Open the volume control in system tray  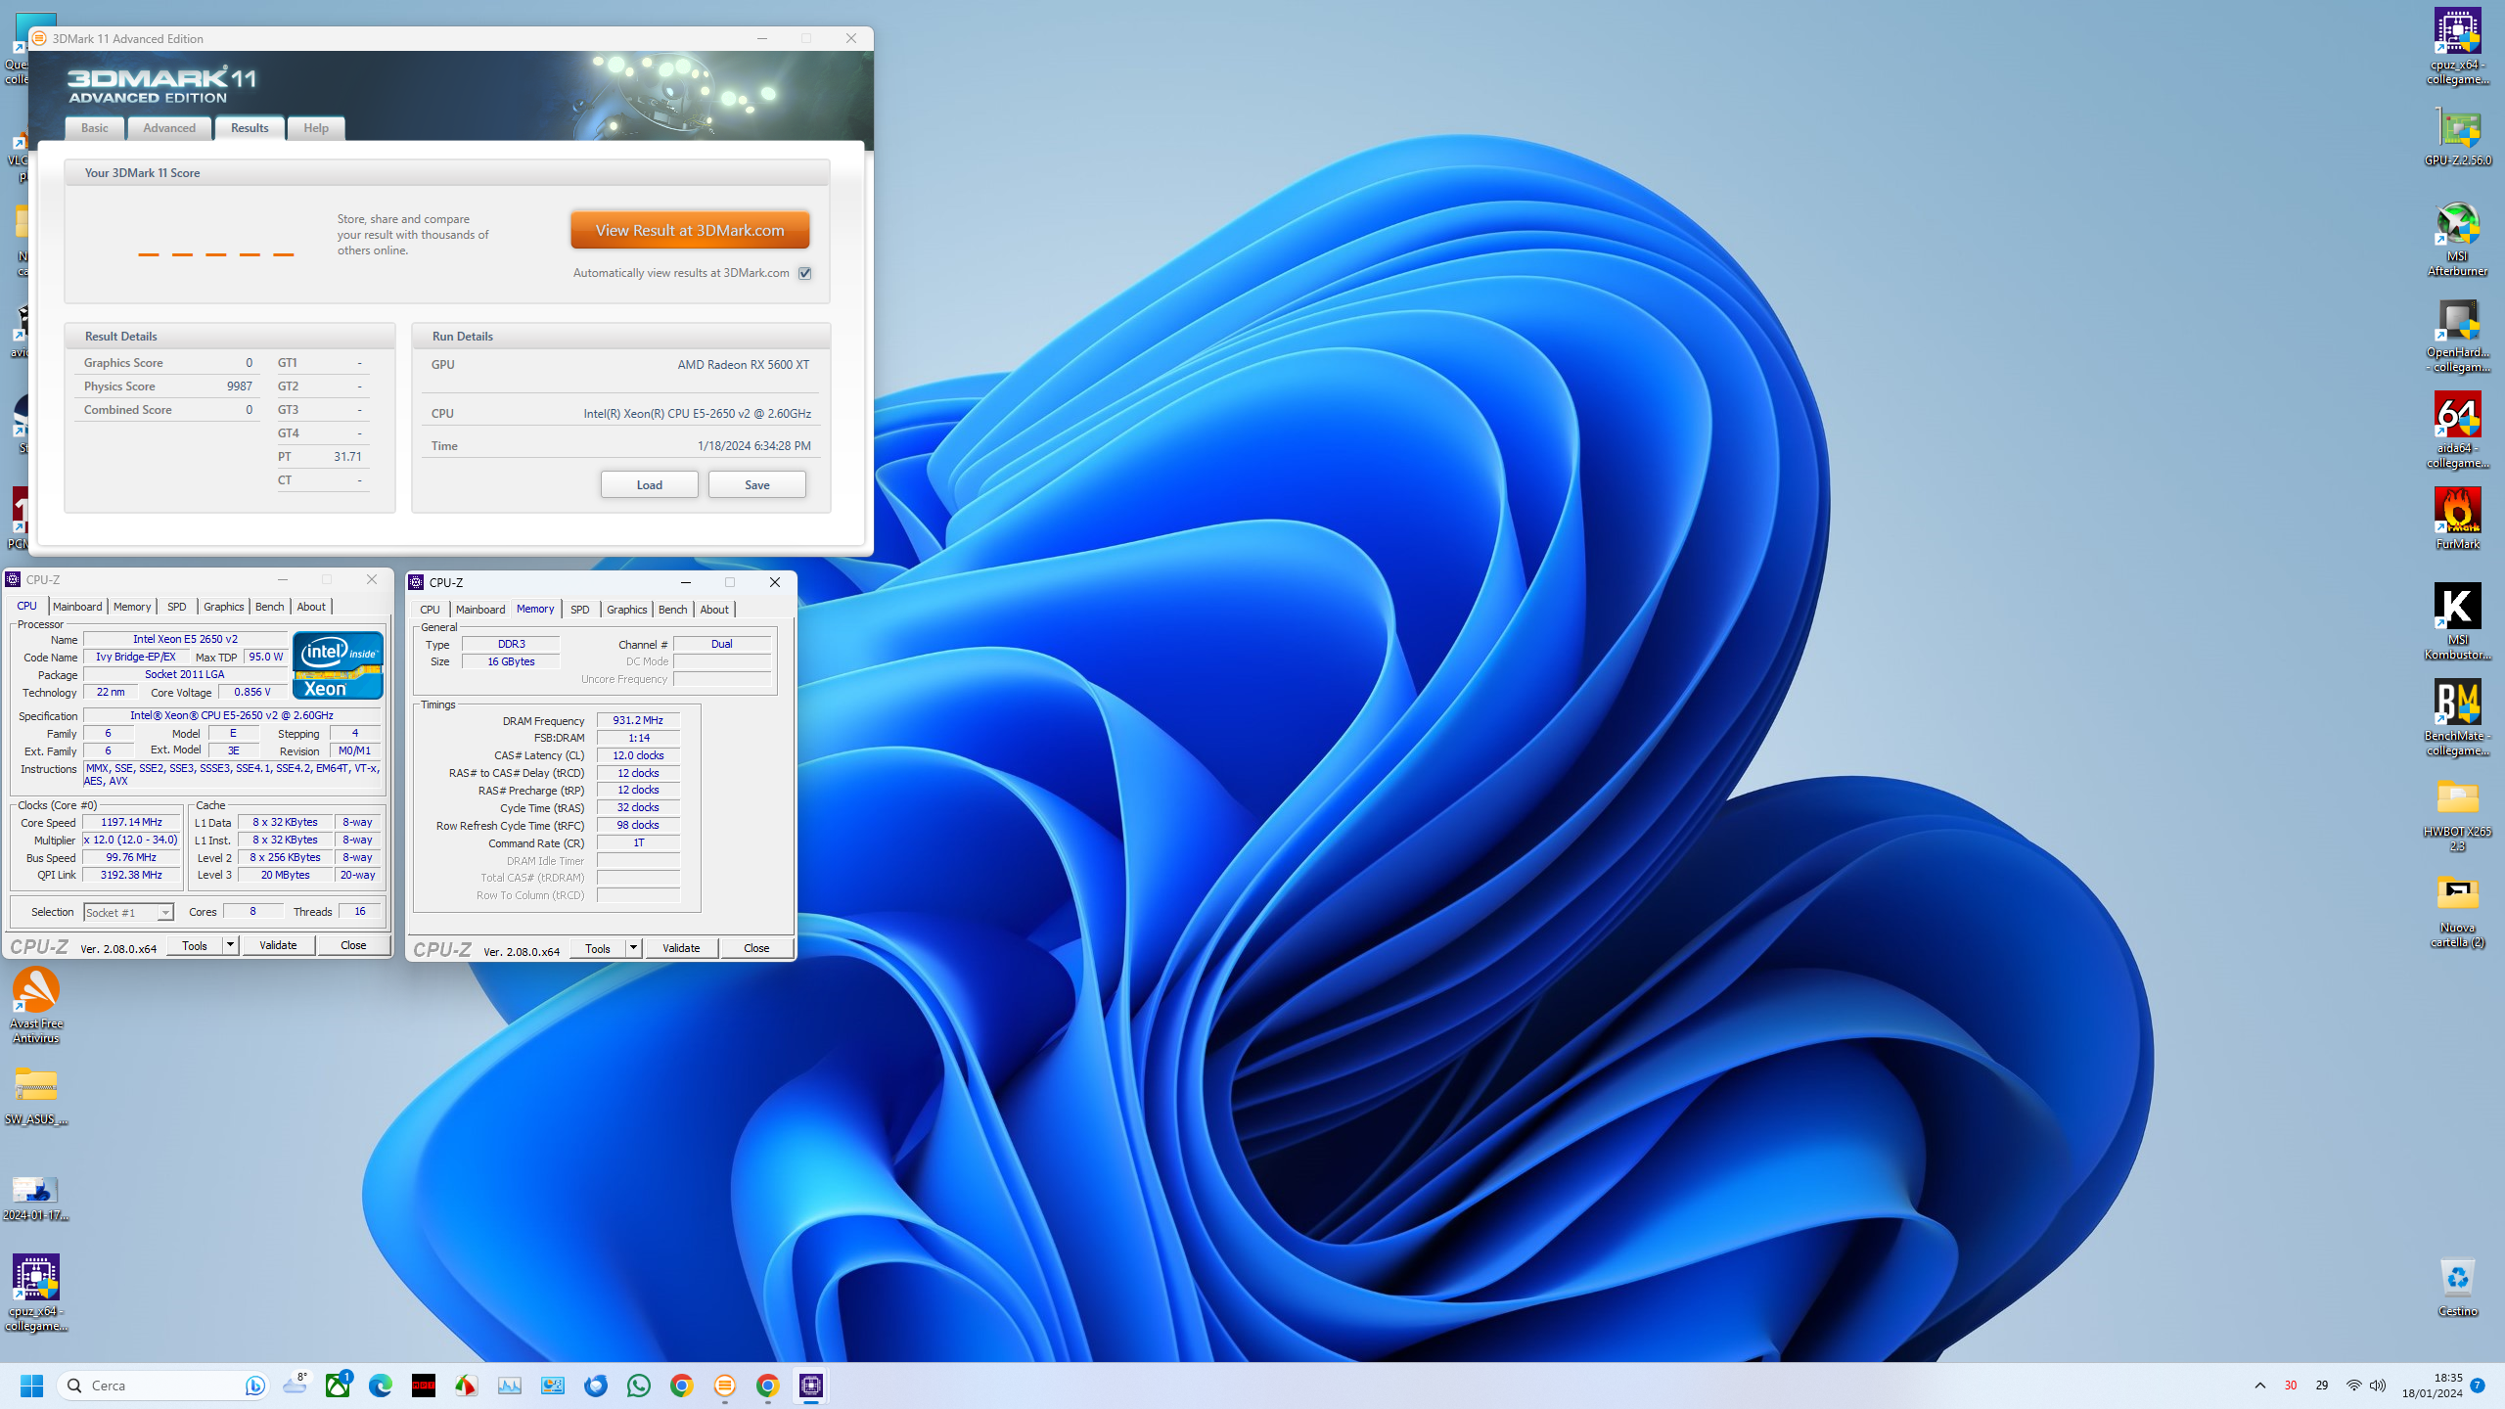(2378, 1385)
